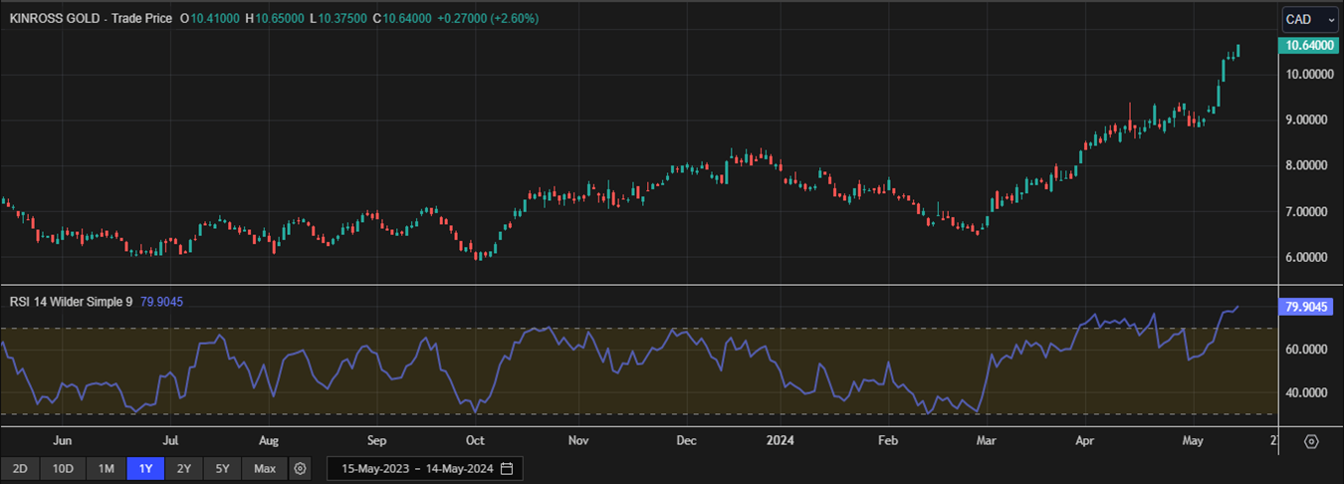Viewport: 1344px width, 484px height.
Task: Click the Jun label on time axis
Action: coord(62,439)
